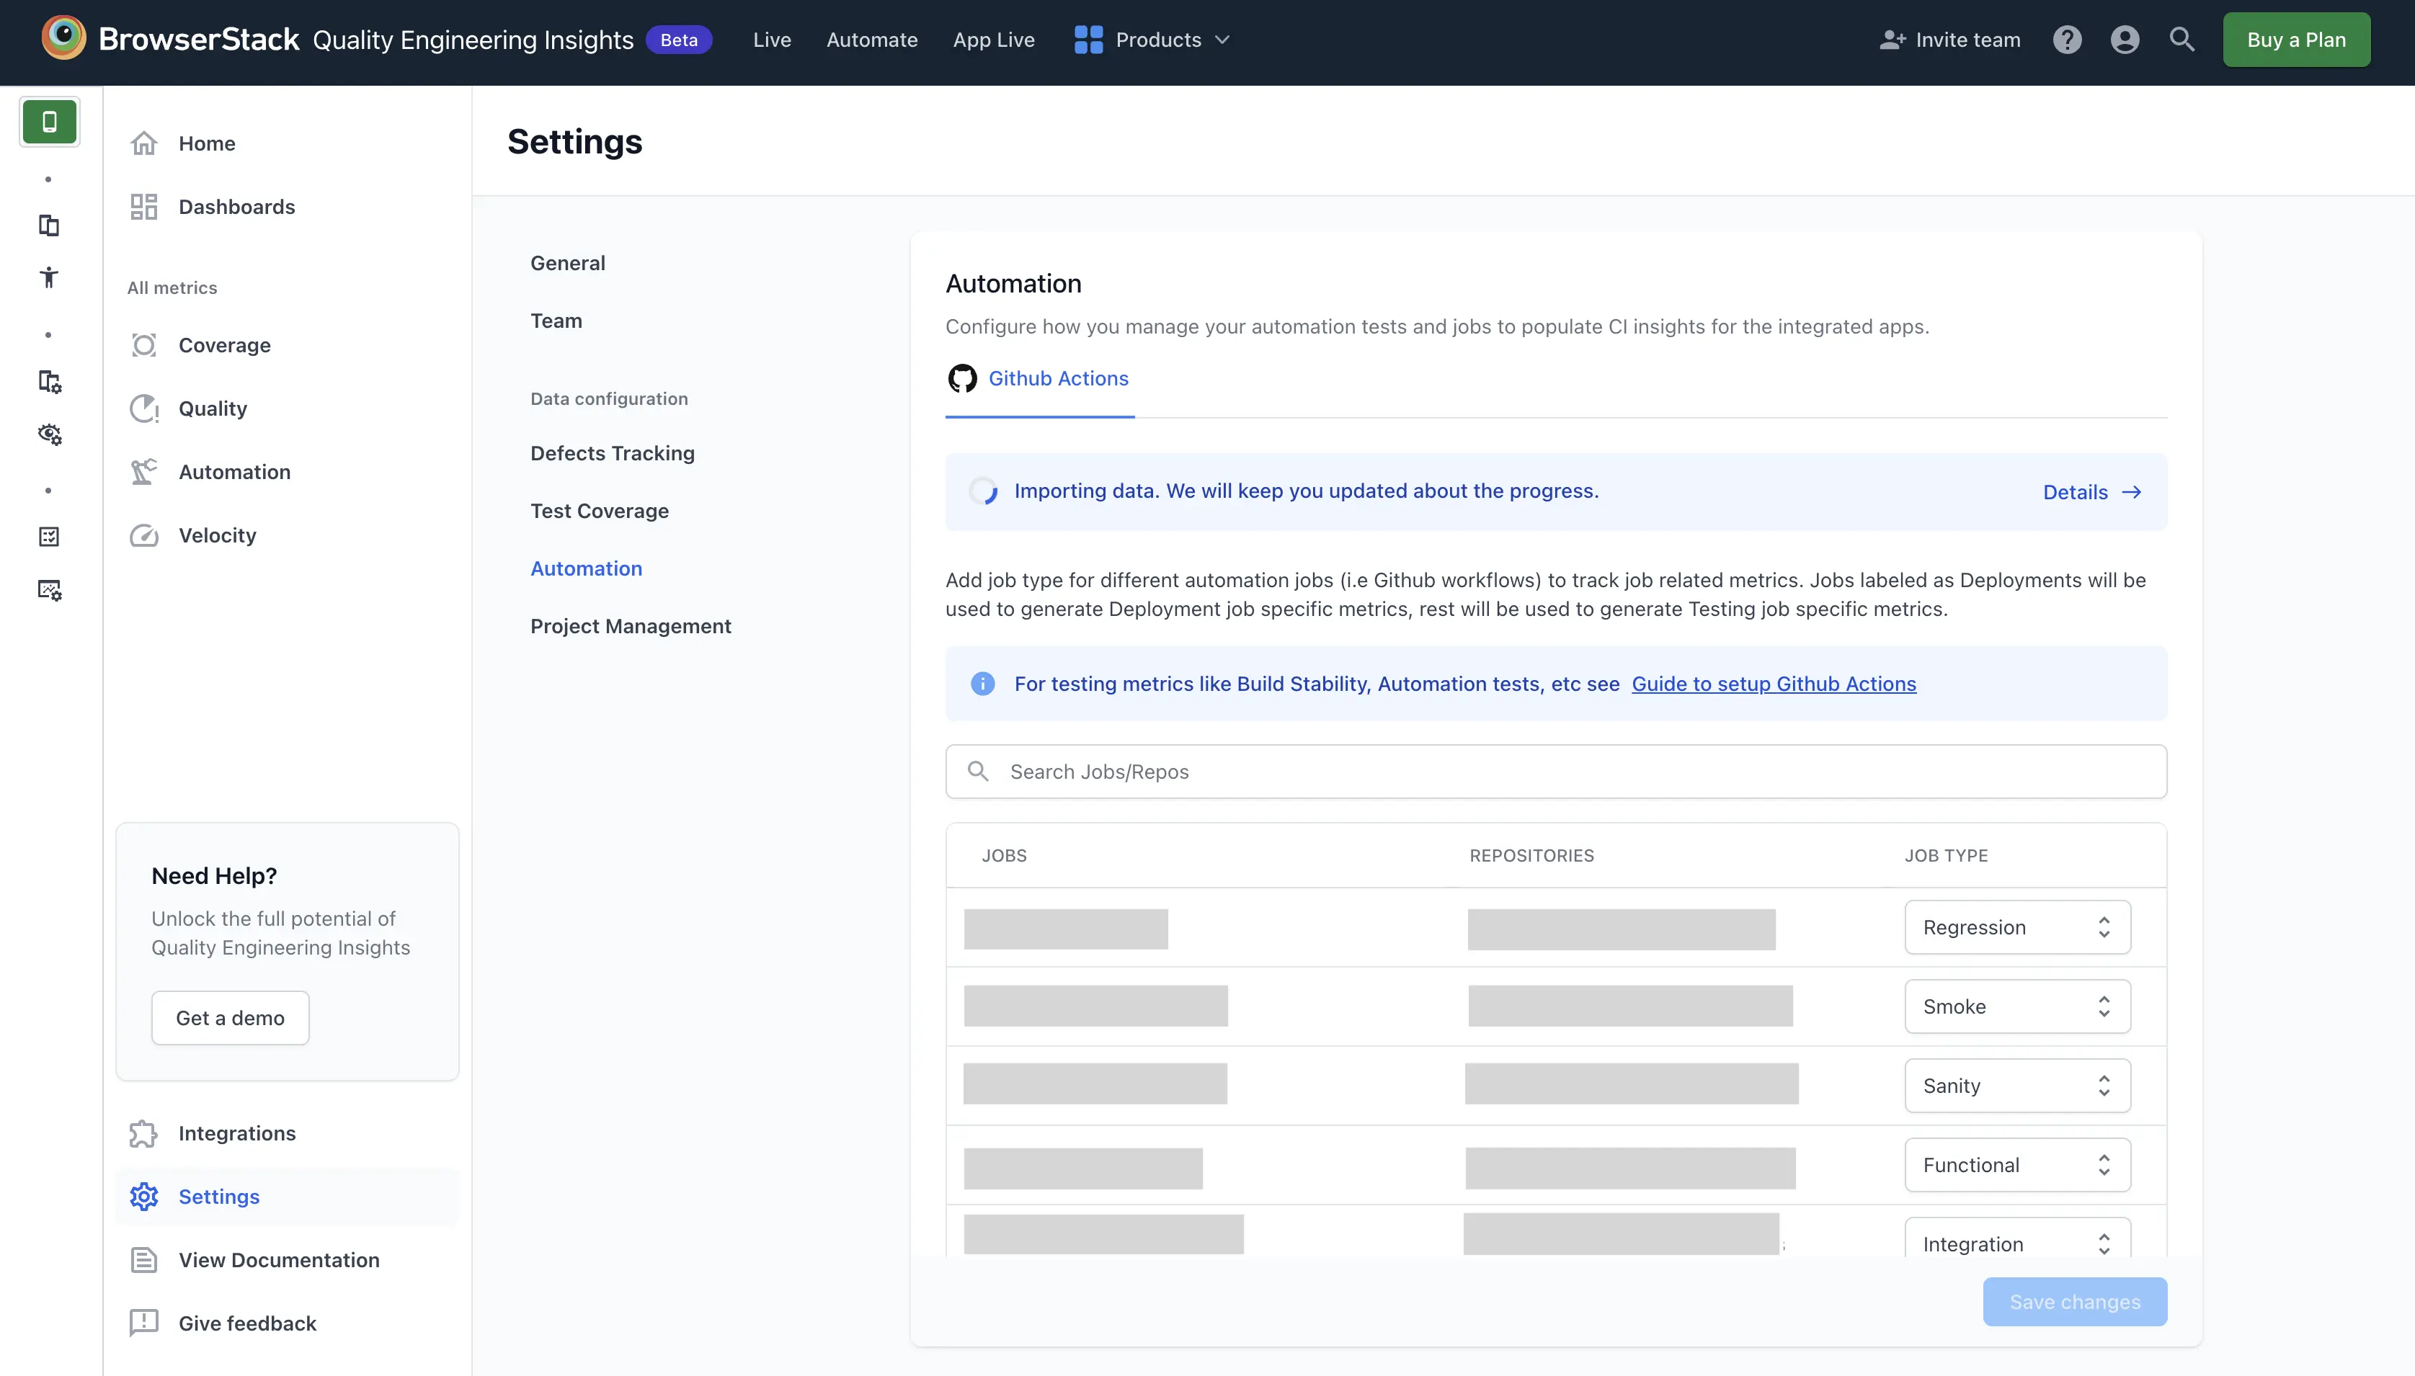Click the BrowserStack logo icon
This screenshot has height=1376, width=2415.
pos(63,39)
